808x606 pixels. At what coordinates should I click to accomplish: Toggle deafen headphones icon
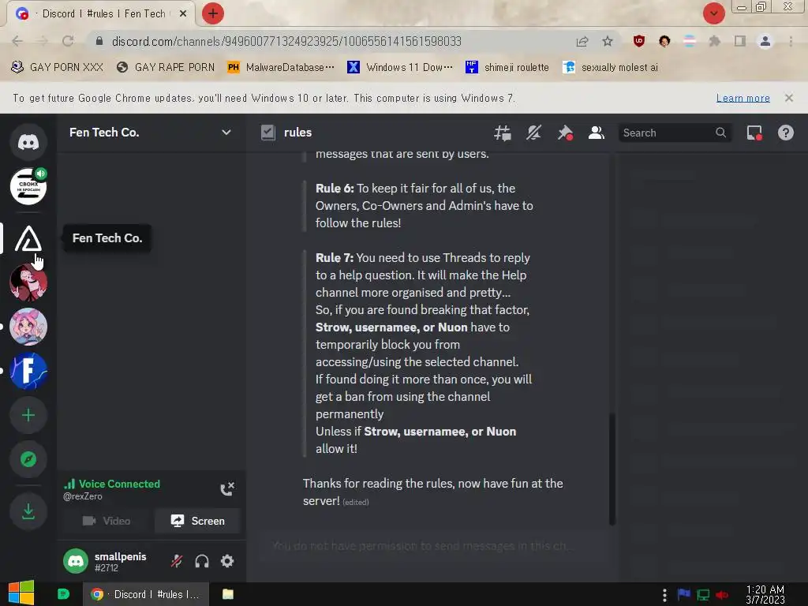[x=202, y=561]
